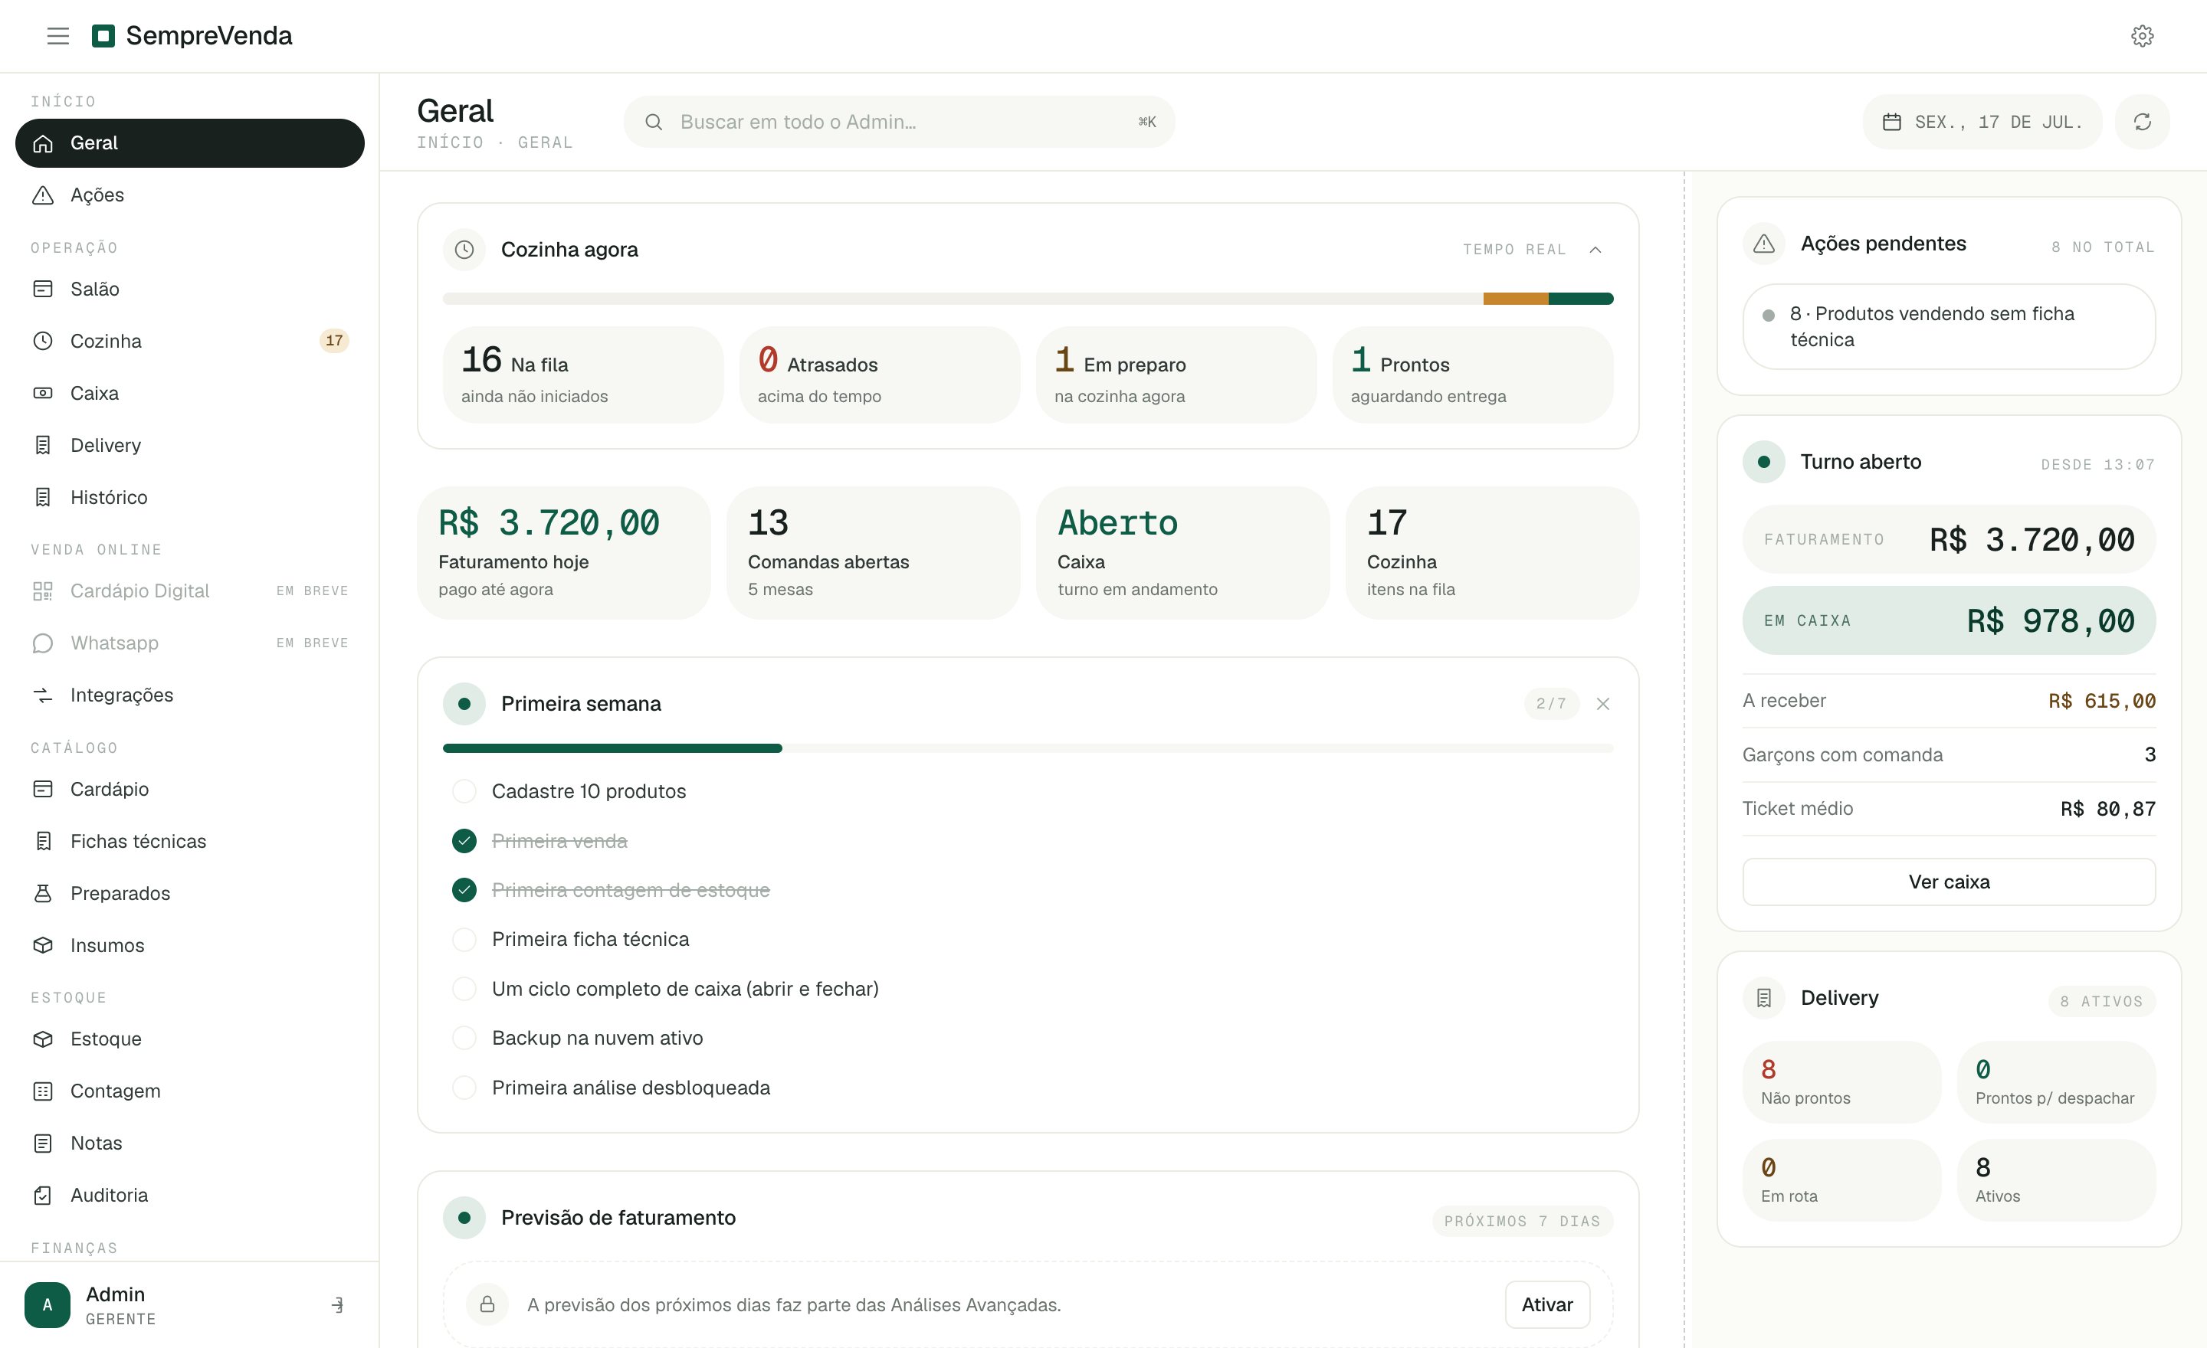Check the Backup na nuvem ativo circle
2207x1348 pixels.
click(464, 1039)
